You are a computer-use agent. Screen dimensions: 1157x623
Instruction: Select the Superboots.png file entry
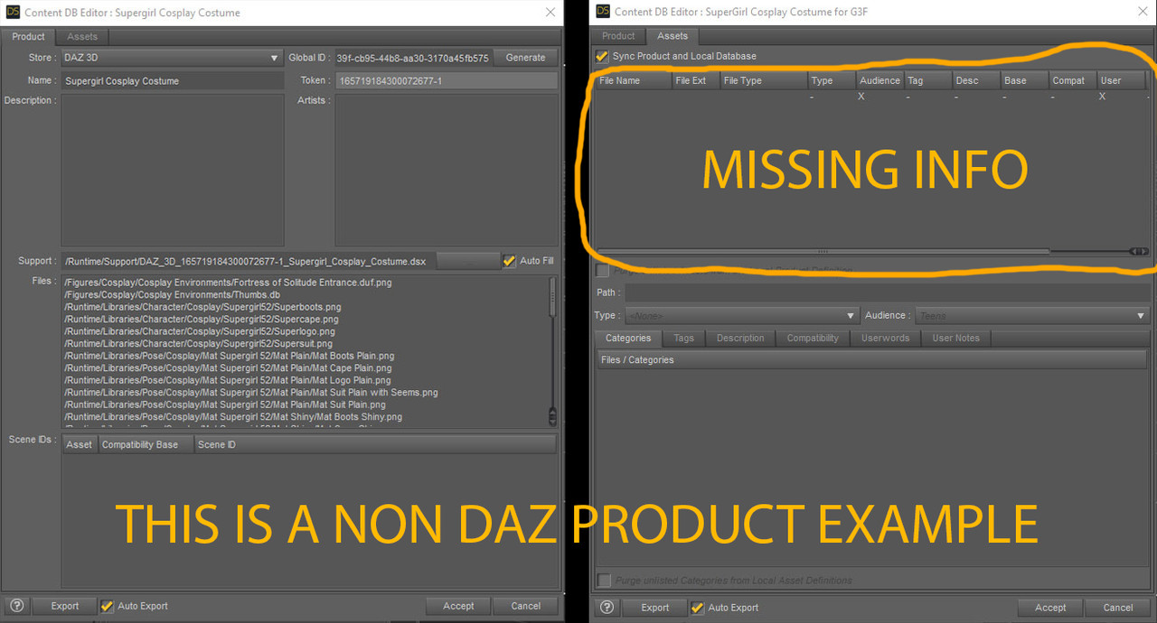point(202,307)
